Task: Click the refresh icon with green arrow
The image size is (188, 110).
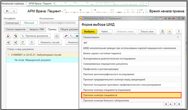Action: pos(23,42)
